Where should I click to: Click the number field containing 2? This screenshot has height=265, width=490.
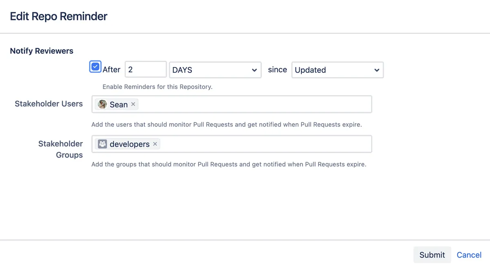pyautogui.click(x=146, y=70)
